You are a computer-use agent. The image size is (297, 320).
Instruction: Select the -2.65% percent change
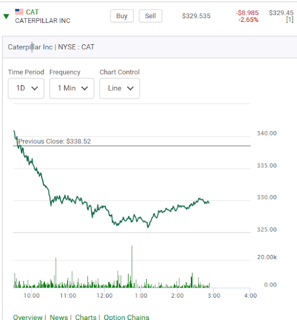pyautogui.click(x=248, y=20)
